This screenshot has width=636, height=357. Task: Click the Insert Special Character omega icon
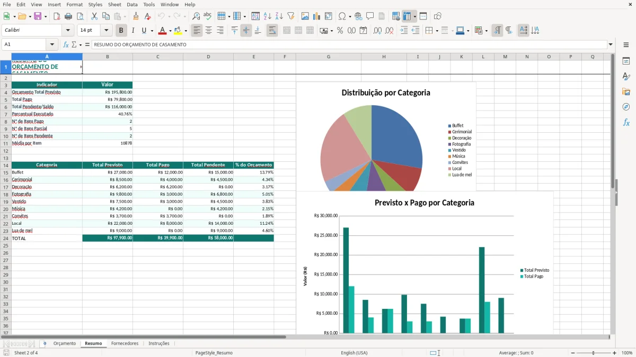pos(342,16)
